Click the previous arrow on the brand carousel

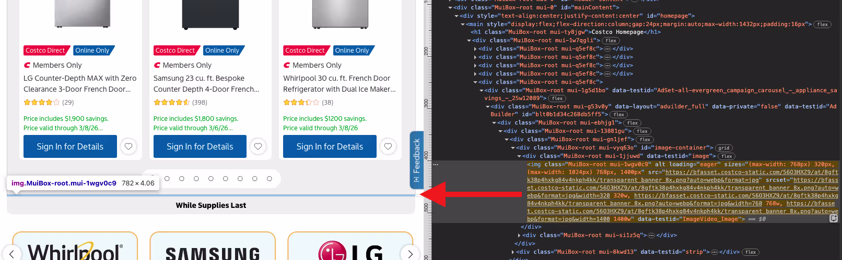pos(11,254)
